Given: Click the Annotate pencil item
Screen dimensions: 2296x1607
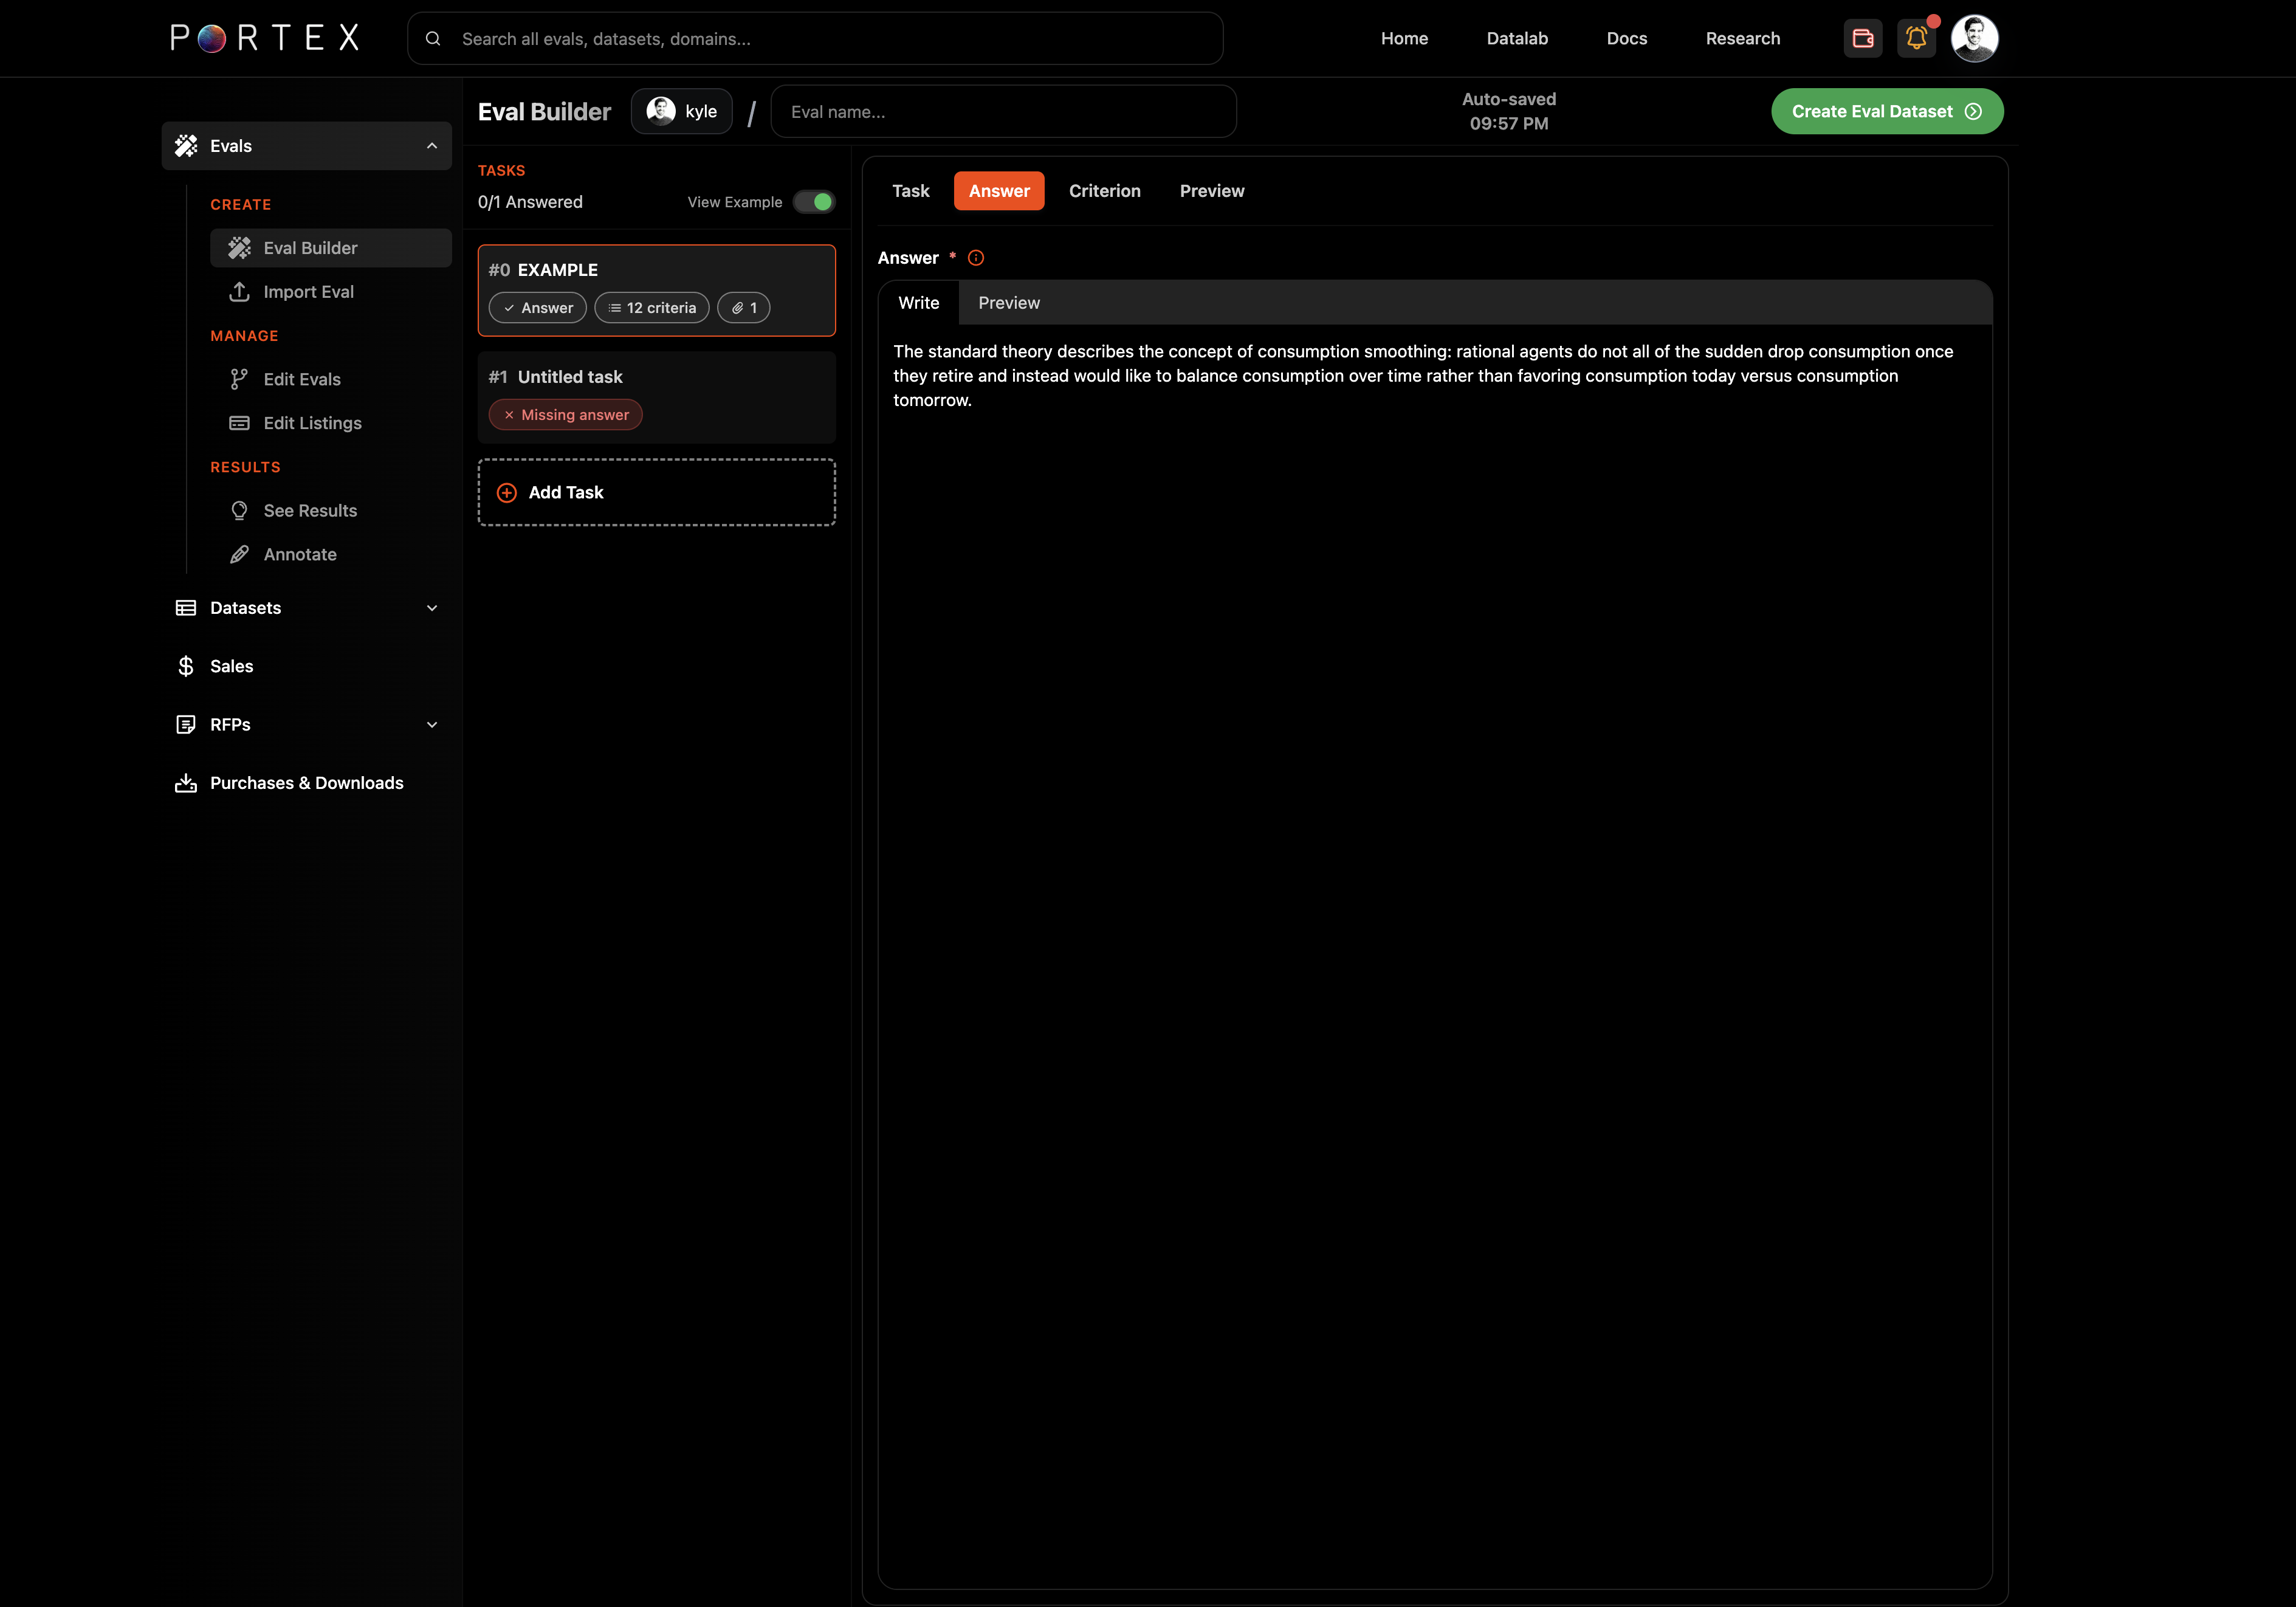Looking at the screenshot, I should (x=299, y=555).
